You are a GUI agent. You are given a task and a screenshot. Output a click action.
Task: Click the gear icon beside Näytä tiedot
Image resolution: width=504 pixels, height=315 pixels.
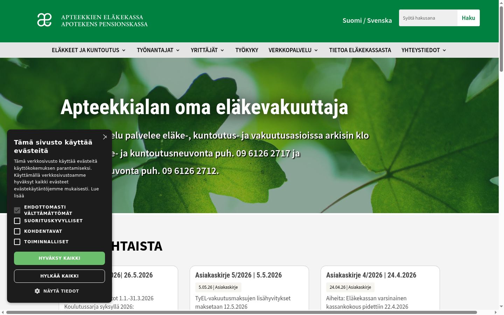[x=37, y=291]
